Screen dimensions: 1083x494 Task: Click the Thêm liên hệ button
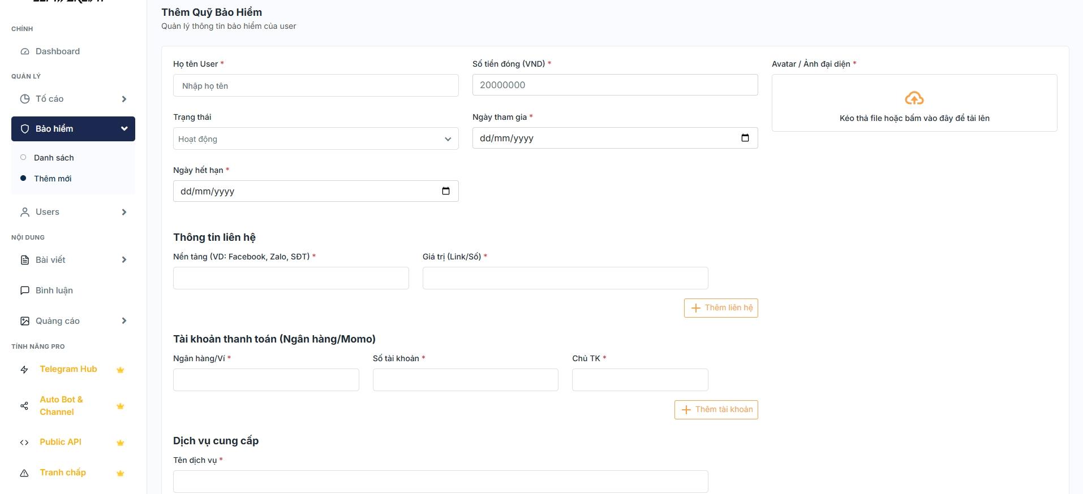(720, 308)
